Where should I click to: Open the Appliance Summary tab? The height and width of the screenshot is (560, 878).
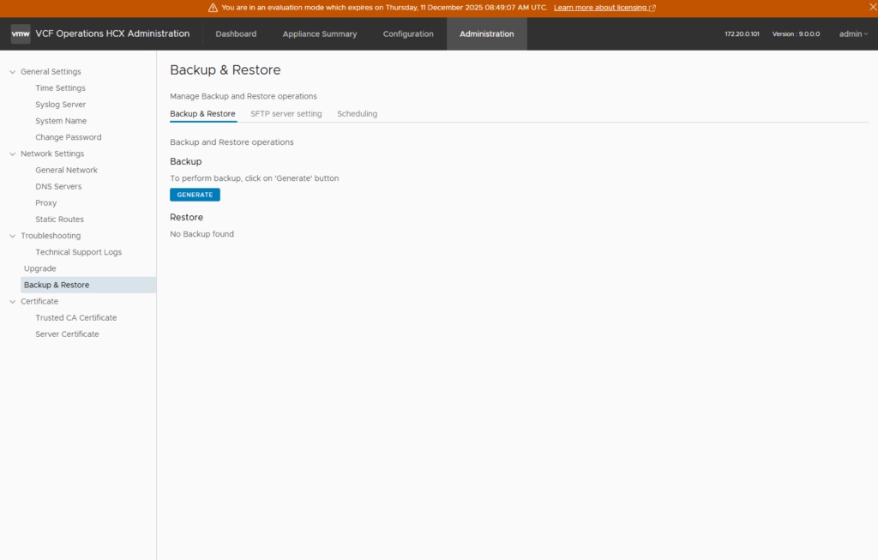[319, 34]
